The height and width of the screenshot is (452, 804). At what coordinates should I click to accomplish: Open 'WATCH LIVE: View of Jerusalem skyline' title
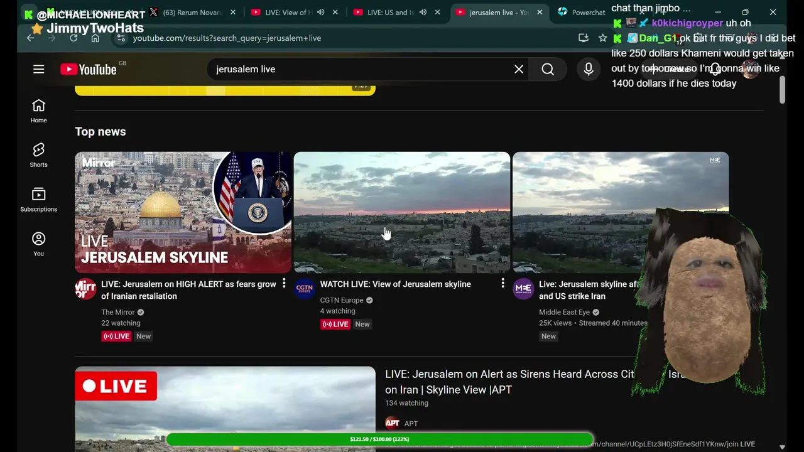pyautogui.click(x=395, y=284)
